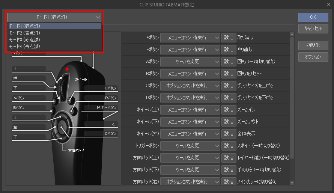The height and width of the screenshot is (193, 334).
Task: Open the ホイール(上) action dropdown
Action: point(190,110)
